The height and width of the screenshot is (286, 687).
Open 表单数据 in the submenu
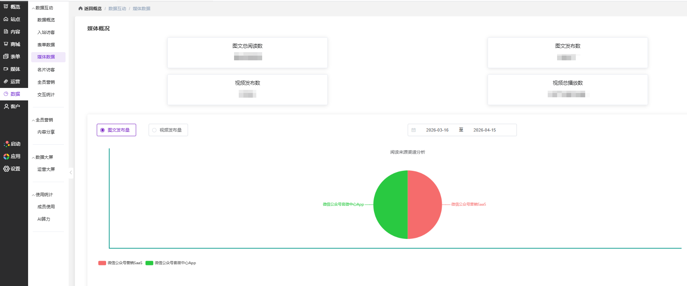coord(46,45)
